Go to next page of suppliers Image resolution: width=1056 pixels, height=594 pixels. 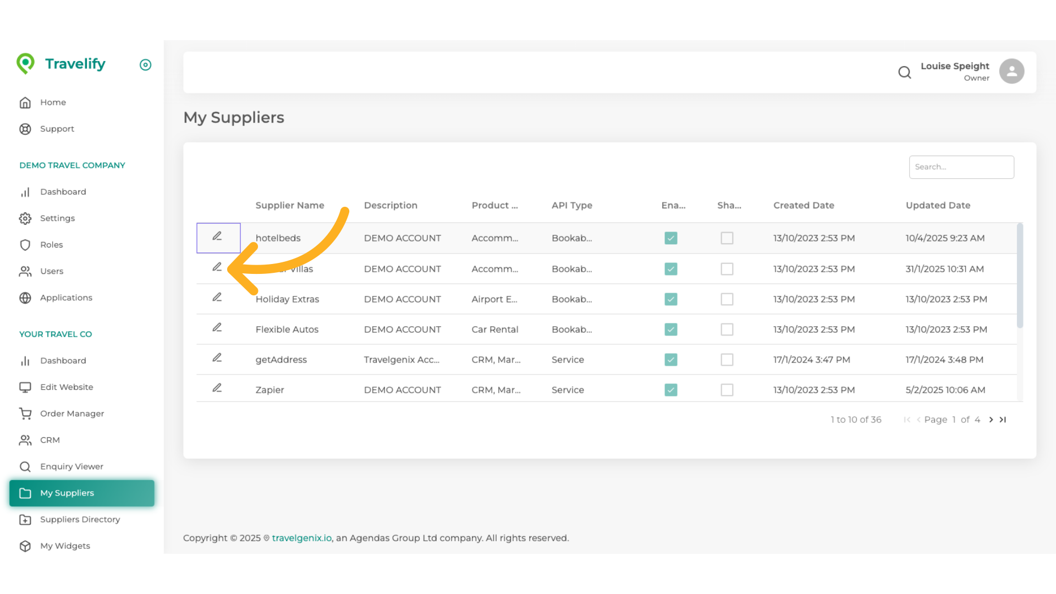pos(991,420)
